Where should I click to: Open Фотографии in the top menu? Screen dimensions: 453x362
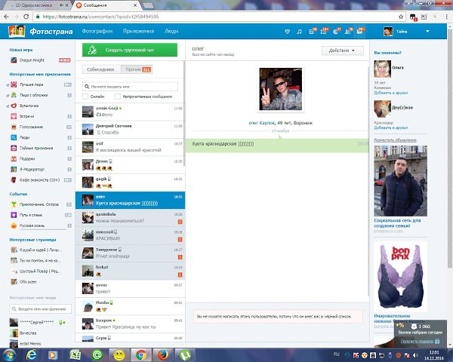click(97, 32)
